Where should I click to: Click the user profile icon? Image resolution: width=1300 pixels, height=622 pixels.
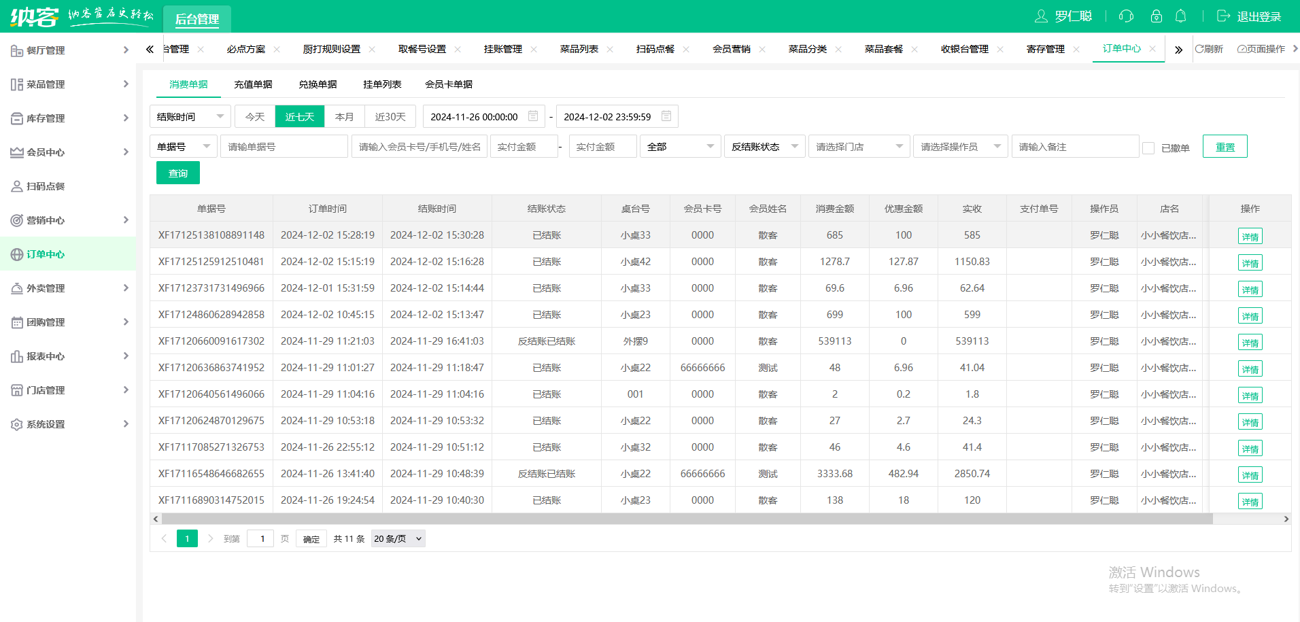point(1041,16)
